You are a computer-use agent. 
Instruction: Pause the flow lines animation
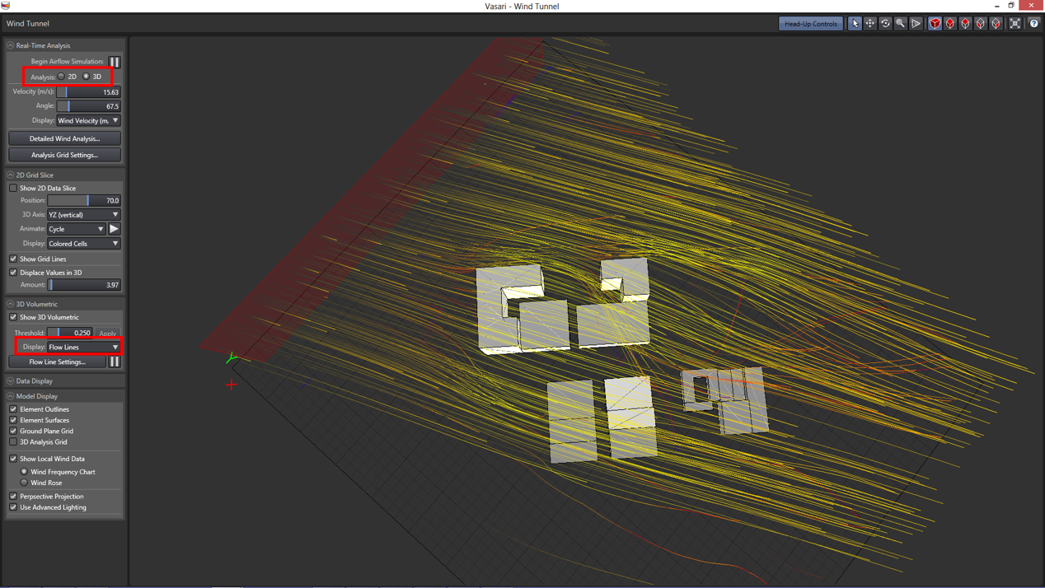point(115,362)
